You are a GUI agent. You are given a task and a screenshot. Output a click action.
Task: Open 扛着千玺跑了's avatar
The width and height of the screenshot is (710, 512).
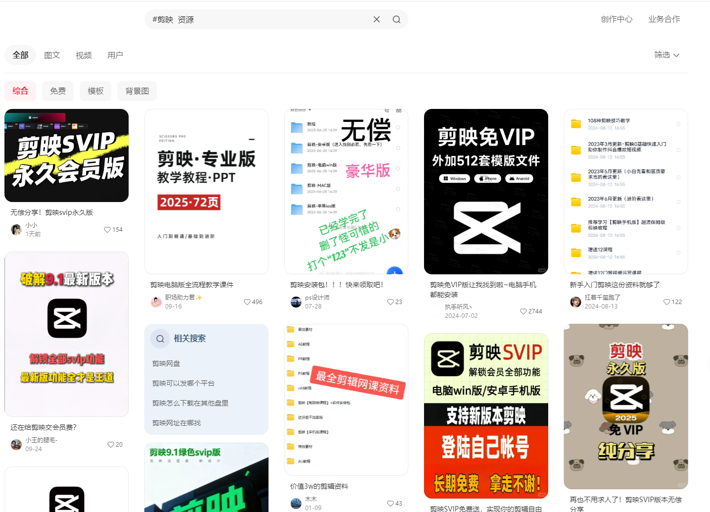(575, 302)
